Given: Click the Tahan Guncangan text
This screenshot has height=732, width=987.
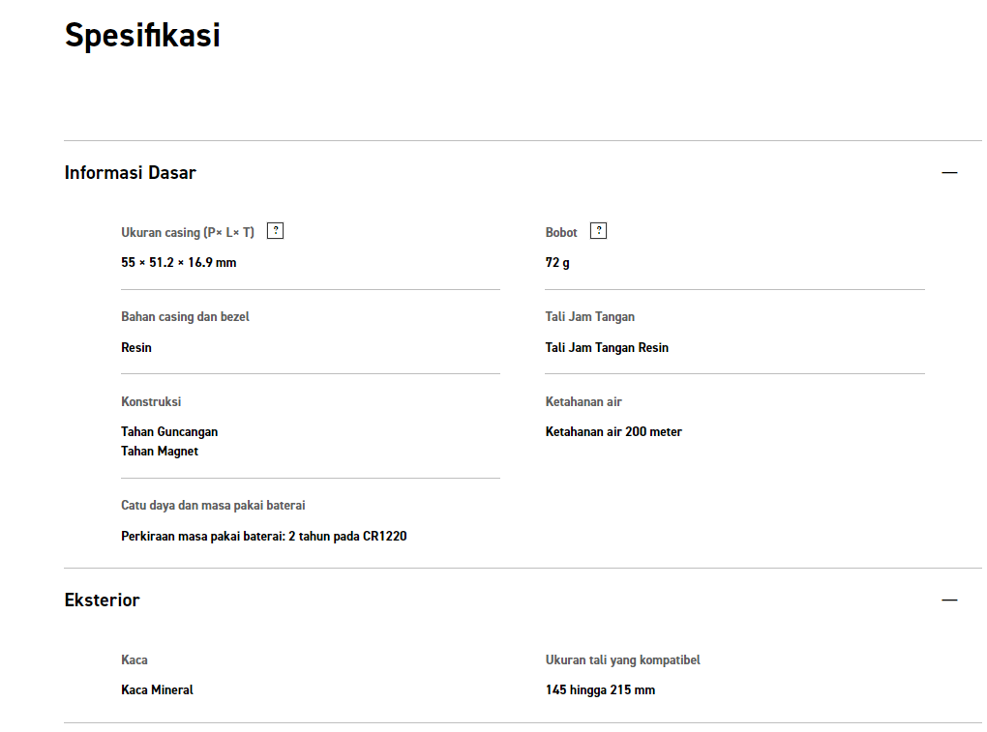Looking at the screenshot, I should click(x=169, y=432).
